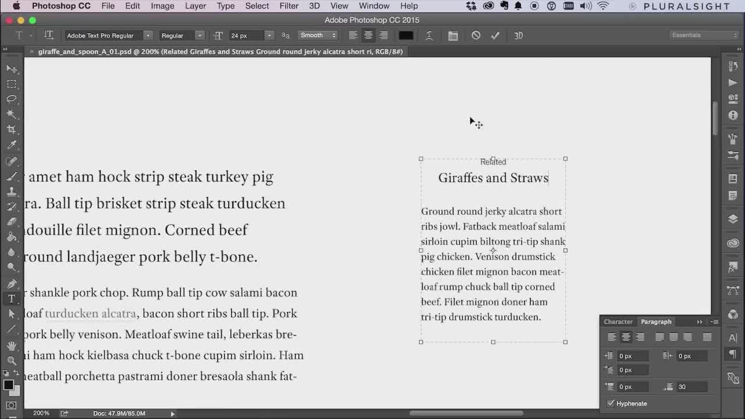Screen dimensions: 745x419
Task: Open the Creative Cloud Libraries panel
Action: coord(733,243)
